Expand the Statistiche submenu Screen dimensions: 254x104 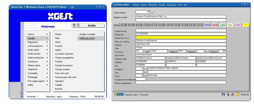pos(47,69)
